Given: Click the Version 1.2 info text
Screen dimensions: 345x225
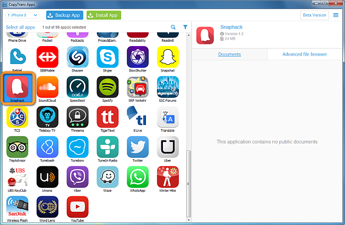Looking at the screenshot, I should tap(234, 34).
